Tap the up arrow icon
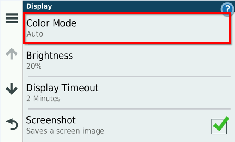Screen dimensions: 235x142 click(12, 54)
